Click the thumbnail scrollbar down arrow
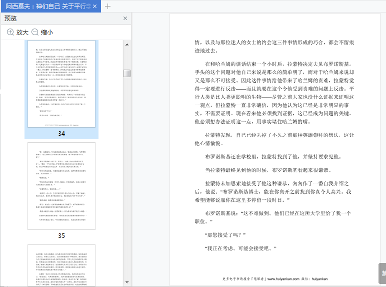386x287 pixels. pos(127,282)
